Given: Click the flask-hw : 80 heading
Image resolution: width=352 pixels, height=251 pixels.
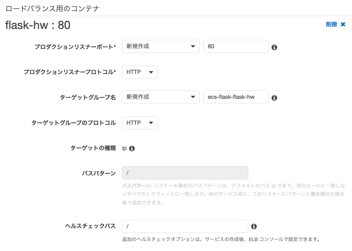Looking at the screenshot, I should click(x=38, y=25).
